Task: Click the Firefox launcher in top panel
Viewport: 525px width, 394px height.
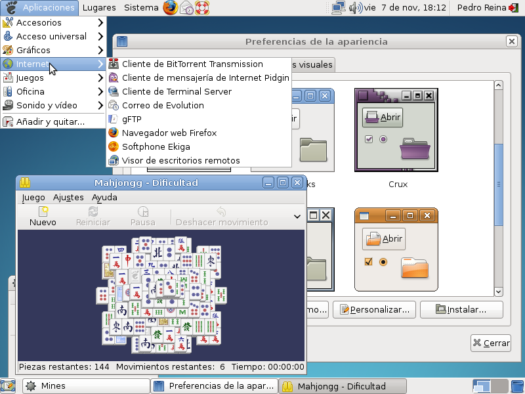Action: [x=170, y=8]
